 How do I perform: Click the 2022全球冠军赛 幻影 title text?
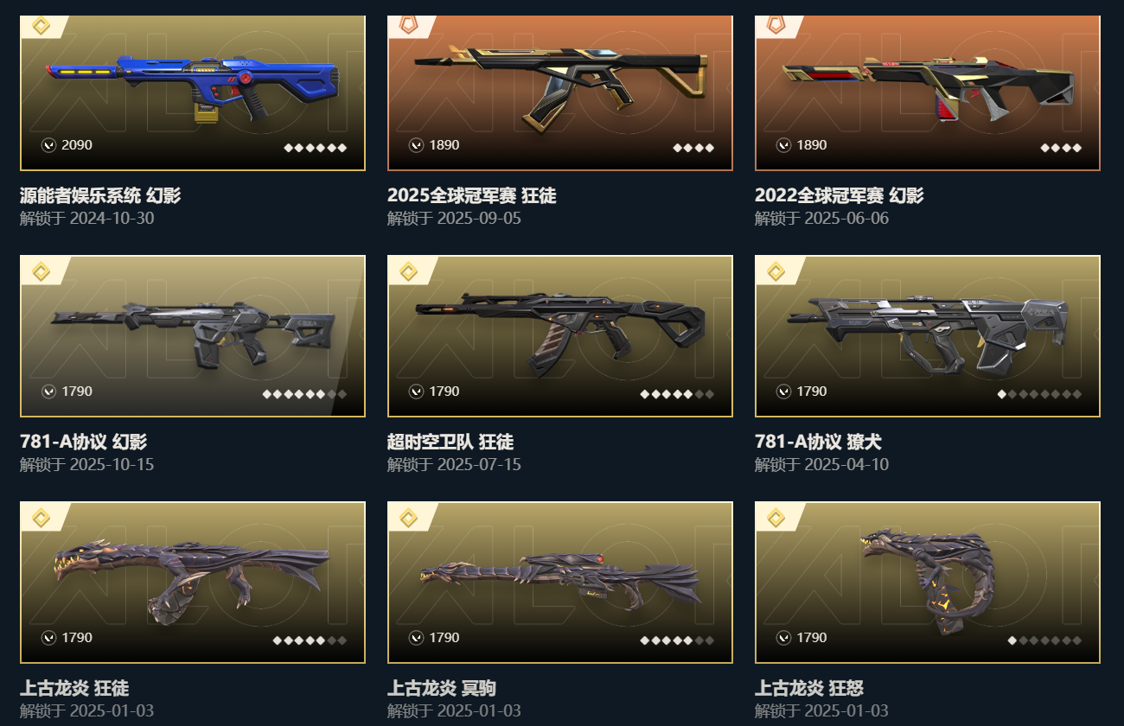coord(839,195)
